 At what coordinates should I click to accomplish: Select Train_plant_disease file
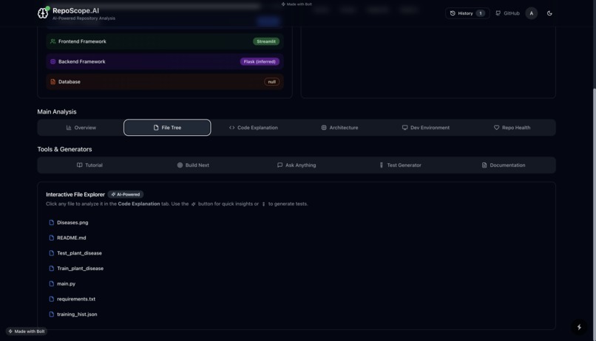click(80, 268)
